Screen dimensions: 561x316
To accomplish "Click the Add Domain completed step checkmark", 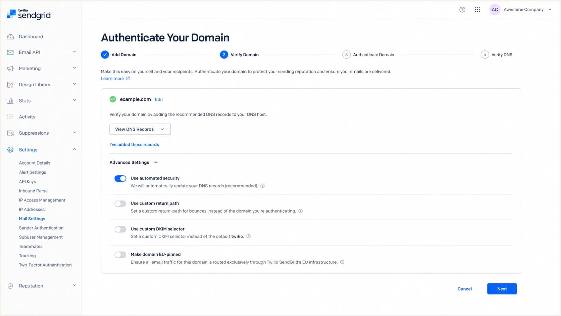I will tap(105, 55).
